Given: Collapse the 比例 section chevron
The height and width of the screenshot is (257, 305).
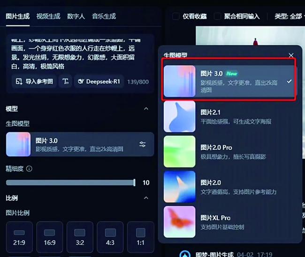Looking at the screenshot, I should [x=146, y=198].
